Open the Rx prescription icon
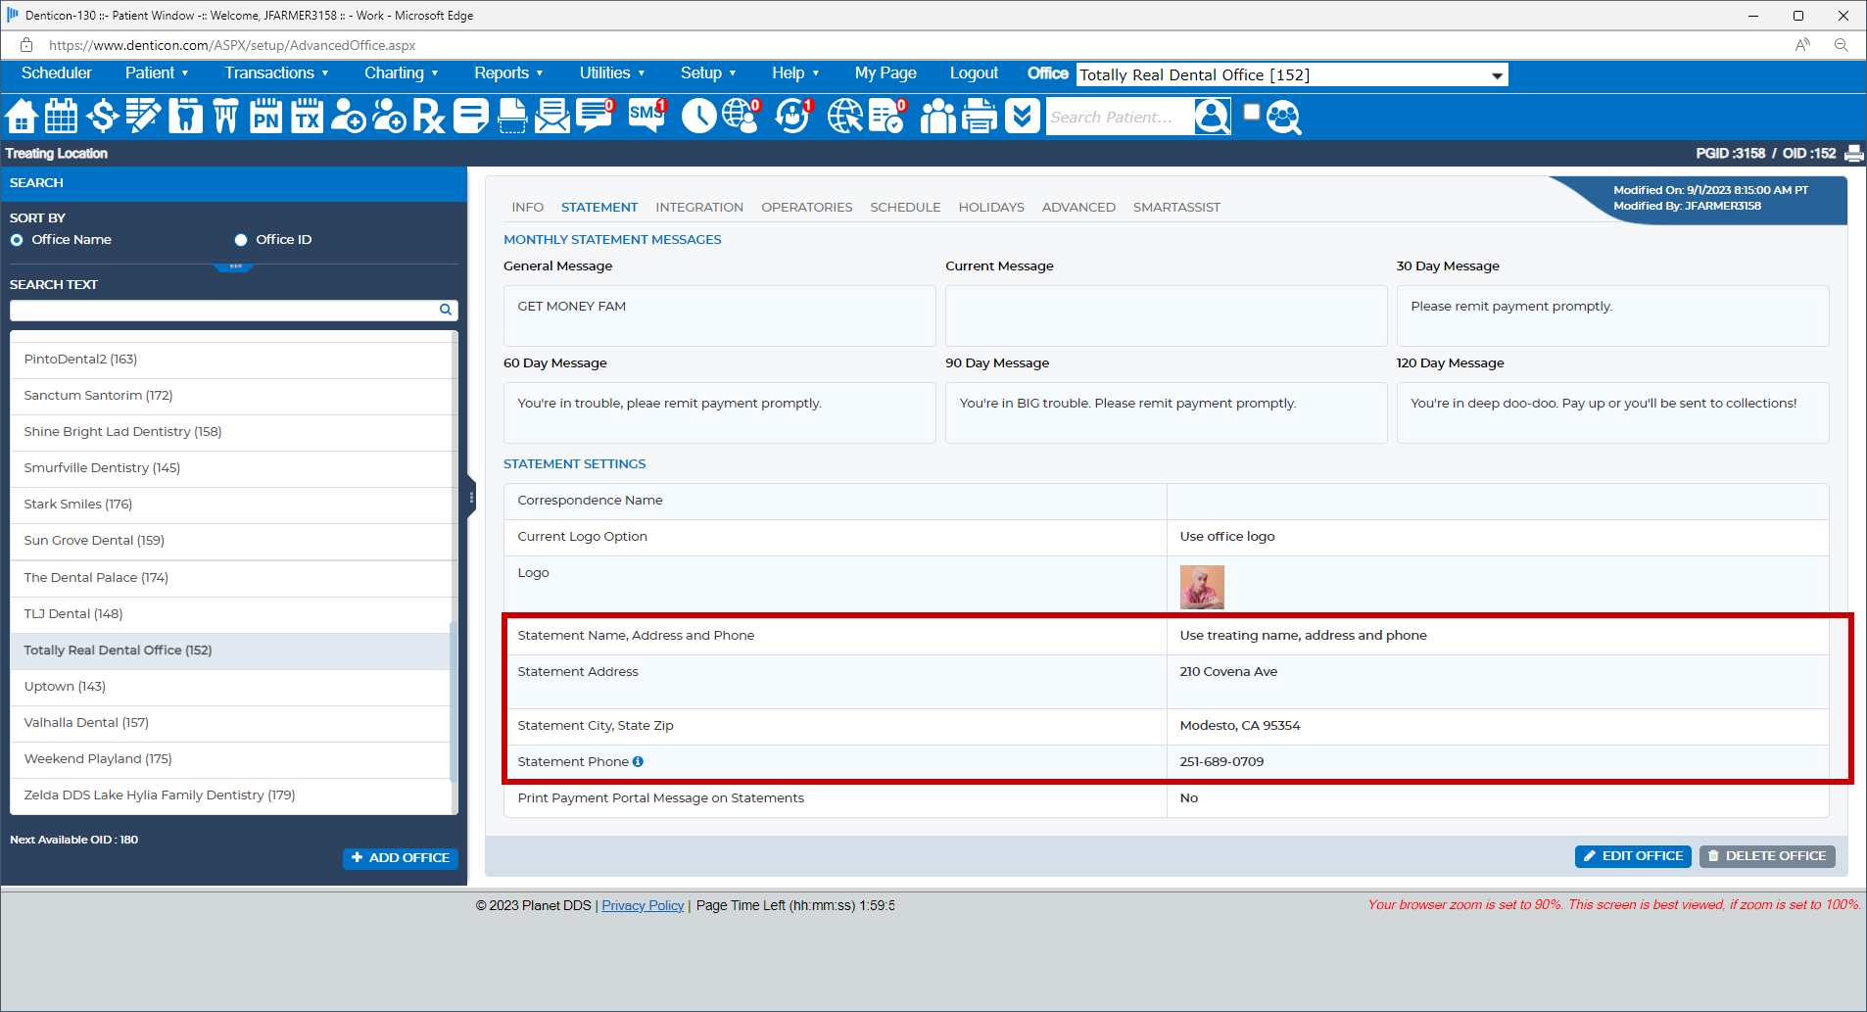Screen dimensions: 1867x1012 click(429, 117)
